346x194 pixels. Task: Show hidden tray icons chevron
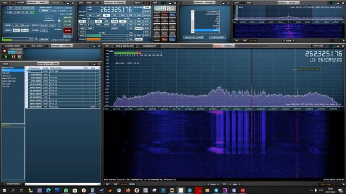(311, 190)
